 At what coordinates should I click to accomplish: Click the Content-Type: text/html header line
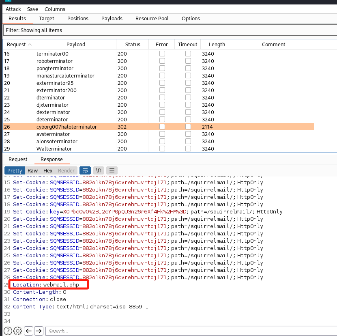pyautogui.click(x=81, y=306)
